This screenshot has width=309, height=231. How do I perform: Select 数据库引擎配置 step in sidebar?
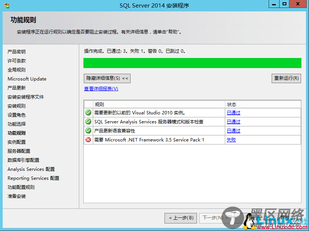(x=23, y=160)
